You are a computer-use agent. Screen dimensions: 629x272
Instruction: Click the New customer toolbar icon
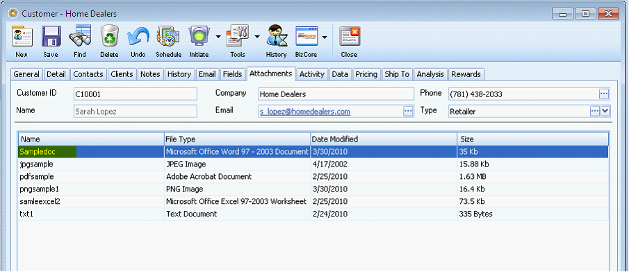(22, 37)
